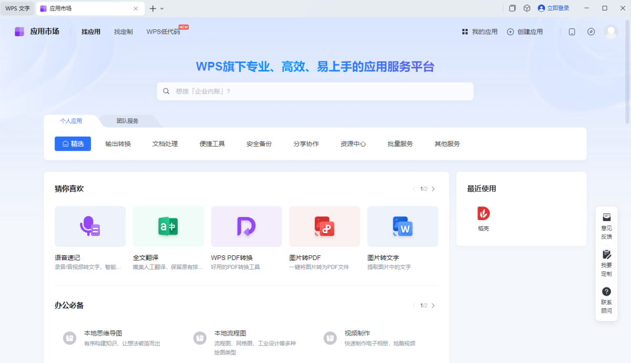Select the 资源中心 category
631x363 pixels.
pos(353,144)
